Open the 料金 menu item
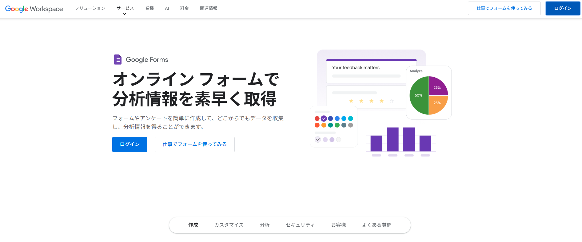582x242 pixels. pos(184,8)
